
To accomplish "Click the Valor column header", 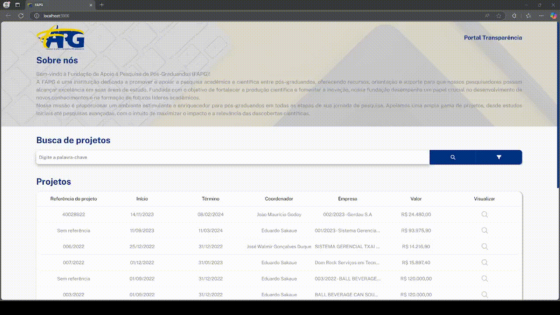I will tap(416, 199).
